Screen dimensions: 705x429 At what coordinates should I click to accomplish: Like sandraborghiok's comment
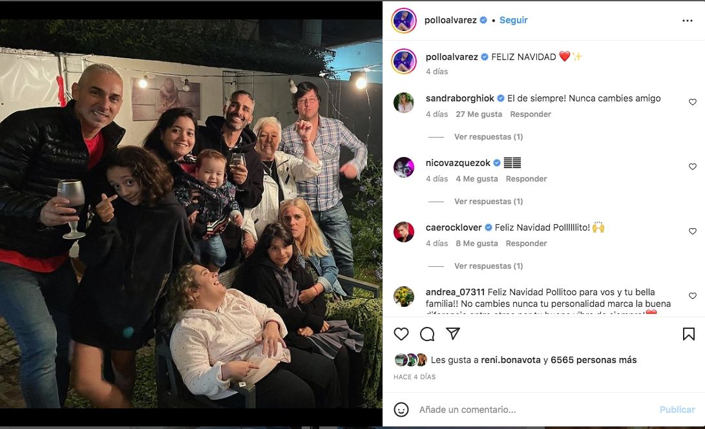693,102
